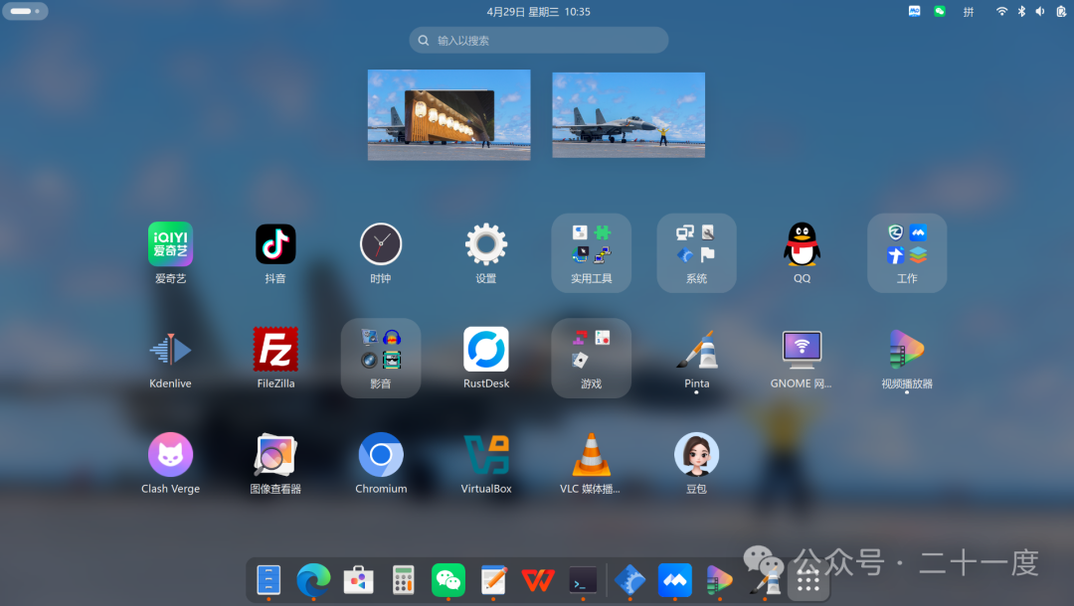
Task: Open the calculator from the dock
Action: pos(403,580)
